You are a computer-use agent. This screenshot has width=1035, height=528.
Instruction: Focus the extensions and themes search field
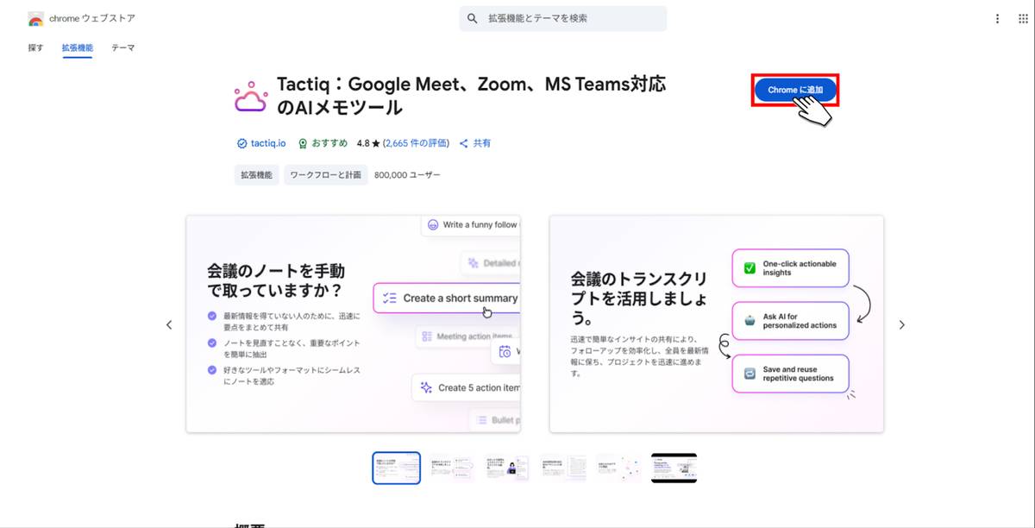click(x=563, y=18)
